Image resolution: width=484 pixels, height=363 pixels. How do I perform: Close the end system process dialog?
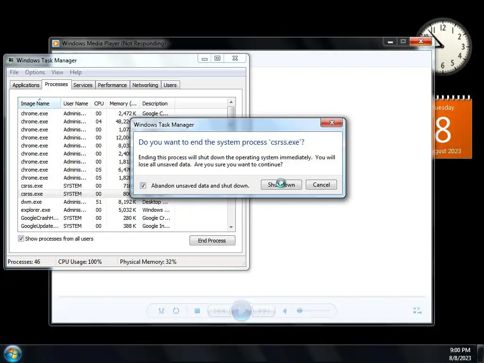click(x=331, y=122)
